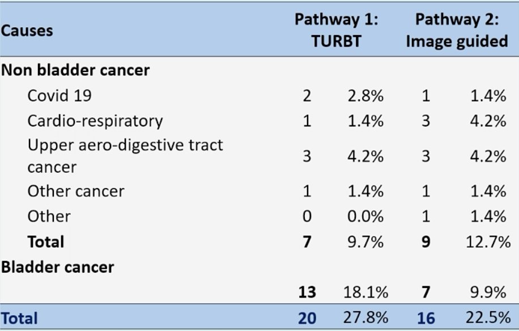Click the Other cancer row label
Image resolution: width=519 pixels, height=331 pixels.
point(76,192)
